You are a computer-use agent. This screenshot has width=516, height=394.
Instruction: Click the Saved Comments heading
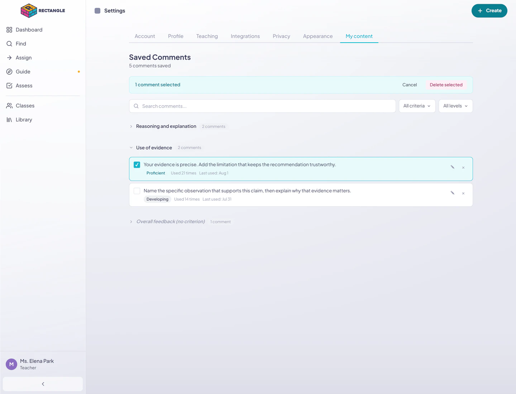tap(160, 57)
